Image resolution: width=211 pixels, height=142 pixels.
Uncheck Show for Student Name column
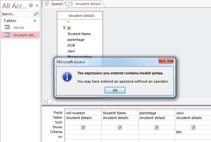120,127
